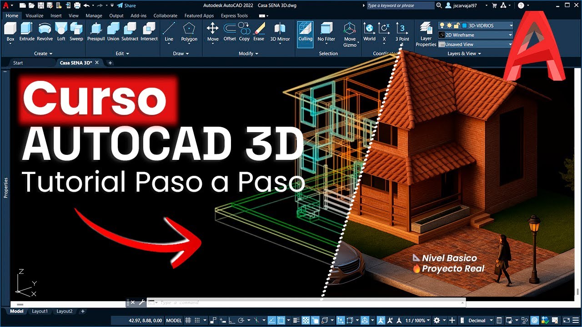Expand the Edit panel dropdown

pyautogui.click(x=122, y=54)
